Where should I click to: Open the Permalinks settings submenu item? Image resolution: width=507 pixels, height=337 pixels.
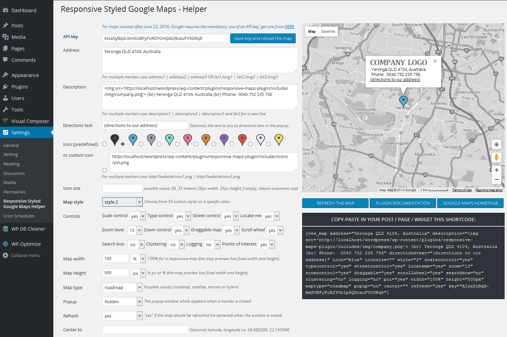pyautogui.click(x=15, y=192)
